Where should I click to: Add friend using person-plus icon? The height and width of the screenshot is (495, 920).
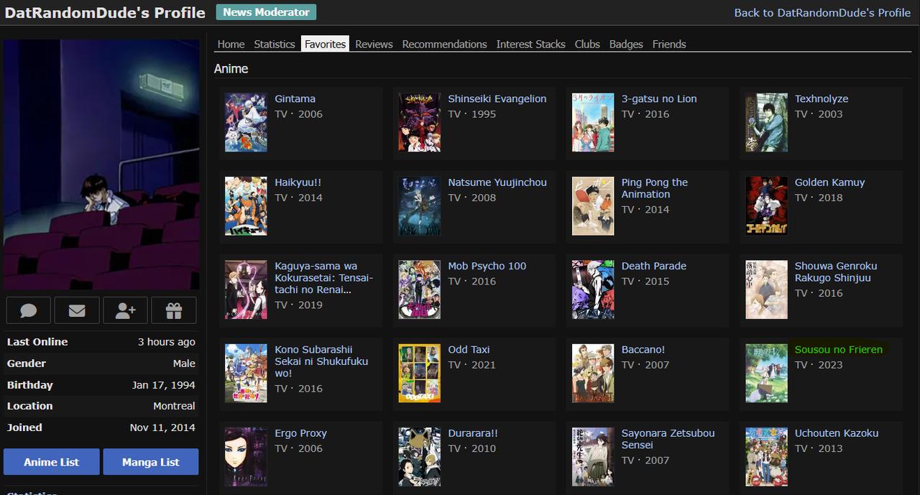coord(125,310)
